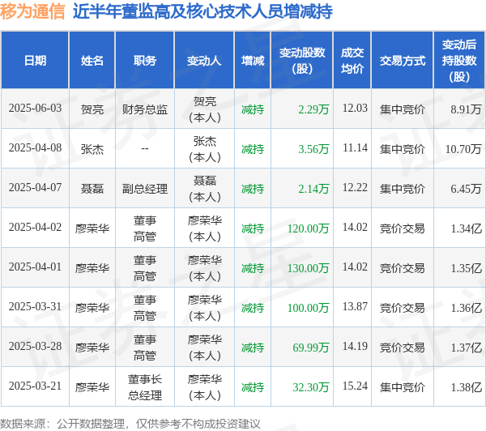Image resolution: width=486 pixels, height=431 pixels.
Task: Click the 130.00万 share change value
Action: pos(308,268)
